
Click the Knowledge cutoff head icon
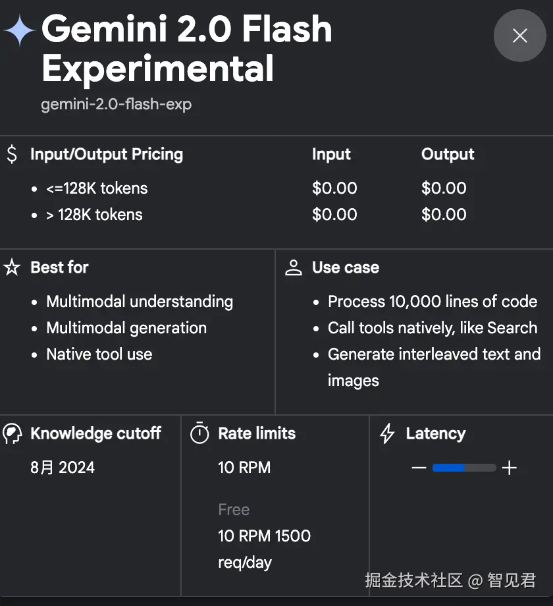pyautogui.click(x=12, y=433)
